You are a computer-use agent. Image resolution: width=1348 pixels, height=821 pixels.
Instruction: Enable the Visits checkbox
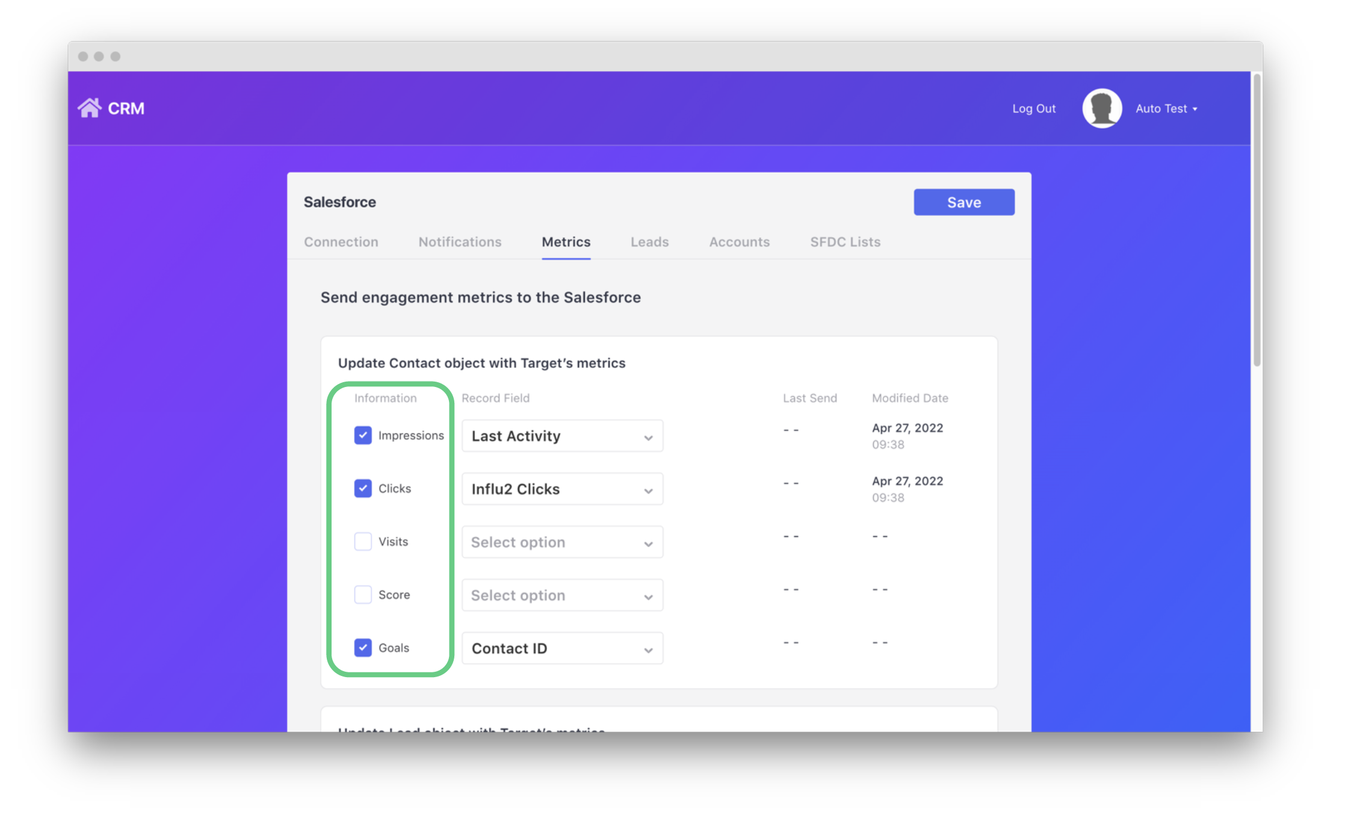[x=363, y=541]
